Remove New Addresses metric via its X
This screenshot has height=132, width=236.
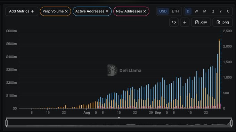tap(145, 11)
